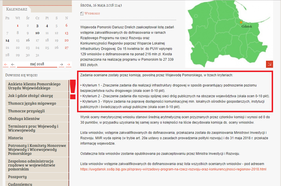This screenshot has height=186, width=281.
Task: Click the orange Gdańsk marker on the map
Action: 241,22
